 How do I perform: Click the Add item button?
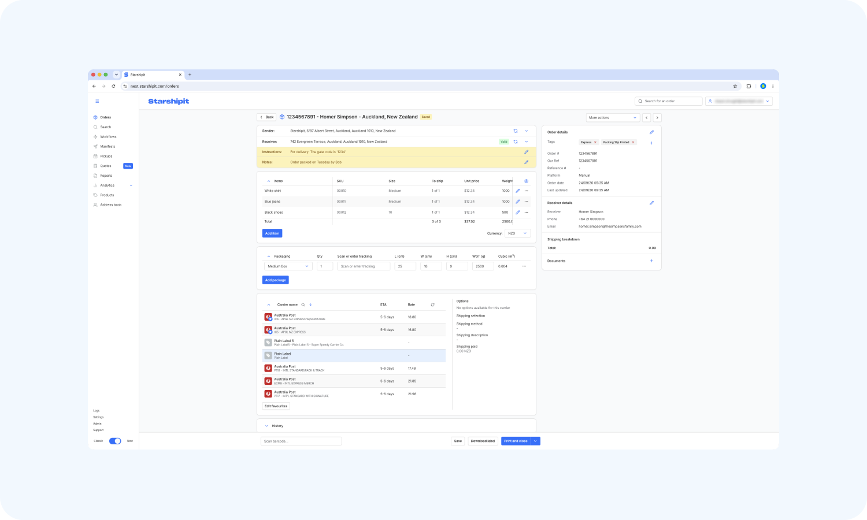(x=272, y=233)
